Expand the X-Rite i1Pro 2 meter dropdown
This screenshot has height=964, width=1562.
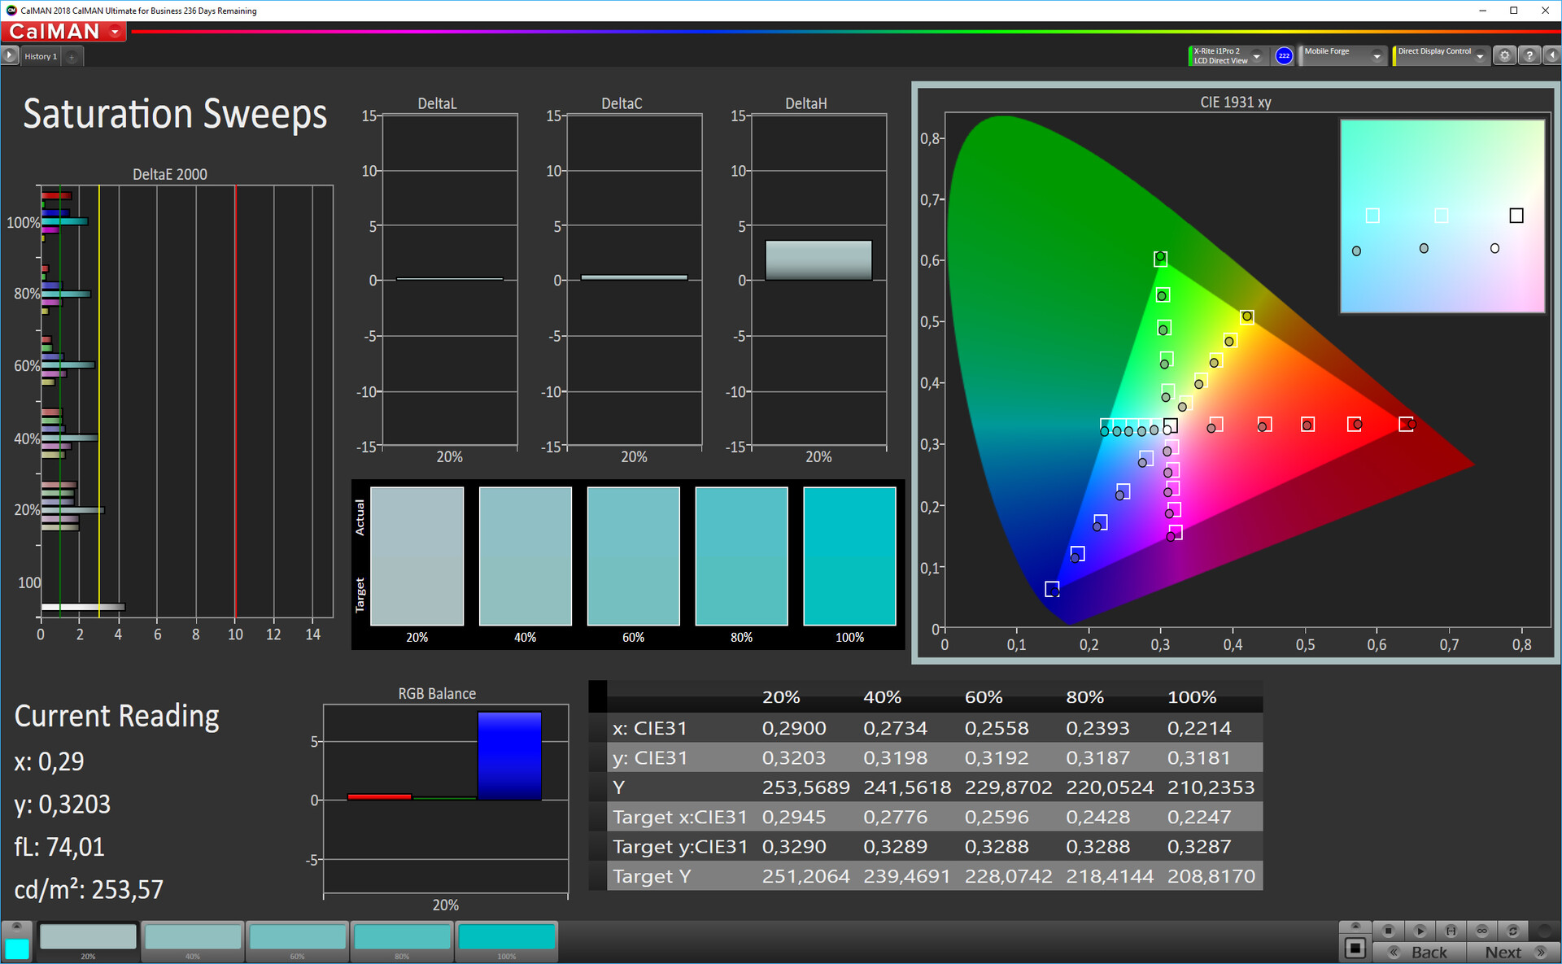pos(1257,56)
